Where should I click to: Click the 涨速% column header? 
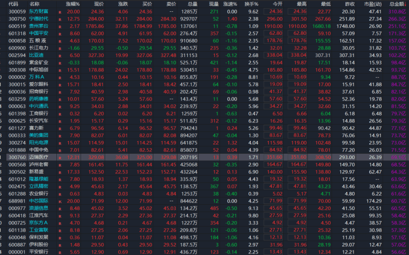[x=230, y=4]
